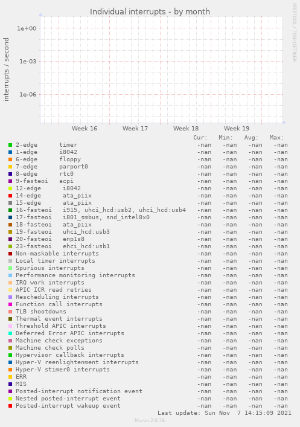300x427 pixels.
Task: Click the Munin 2.0.76 version text
Action: [150, 420]
